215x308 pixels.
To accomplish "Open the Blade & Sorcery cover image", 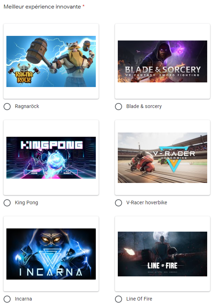I will click(x=162, y=61).
